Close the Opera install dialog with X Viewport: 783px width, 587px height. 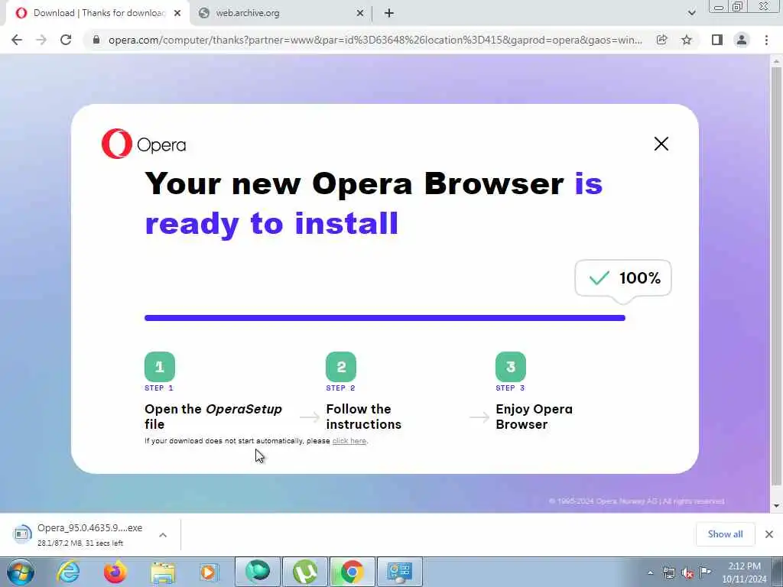point(661,144)
